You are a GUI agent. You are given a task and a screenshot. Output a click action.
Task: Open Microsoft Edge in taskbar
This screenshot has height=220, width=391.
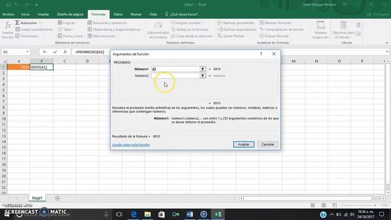click(x=134, y=215)
